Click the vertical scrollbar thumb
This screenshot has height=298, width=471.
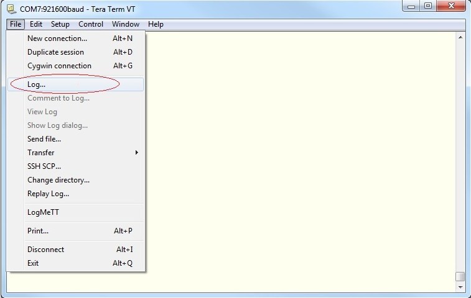(x=460, y=276)
